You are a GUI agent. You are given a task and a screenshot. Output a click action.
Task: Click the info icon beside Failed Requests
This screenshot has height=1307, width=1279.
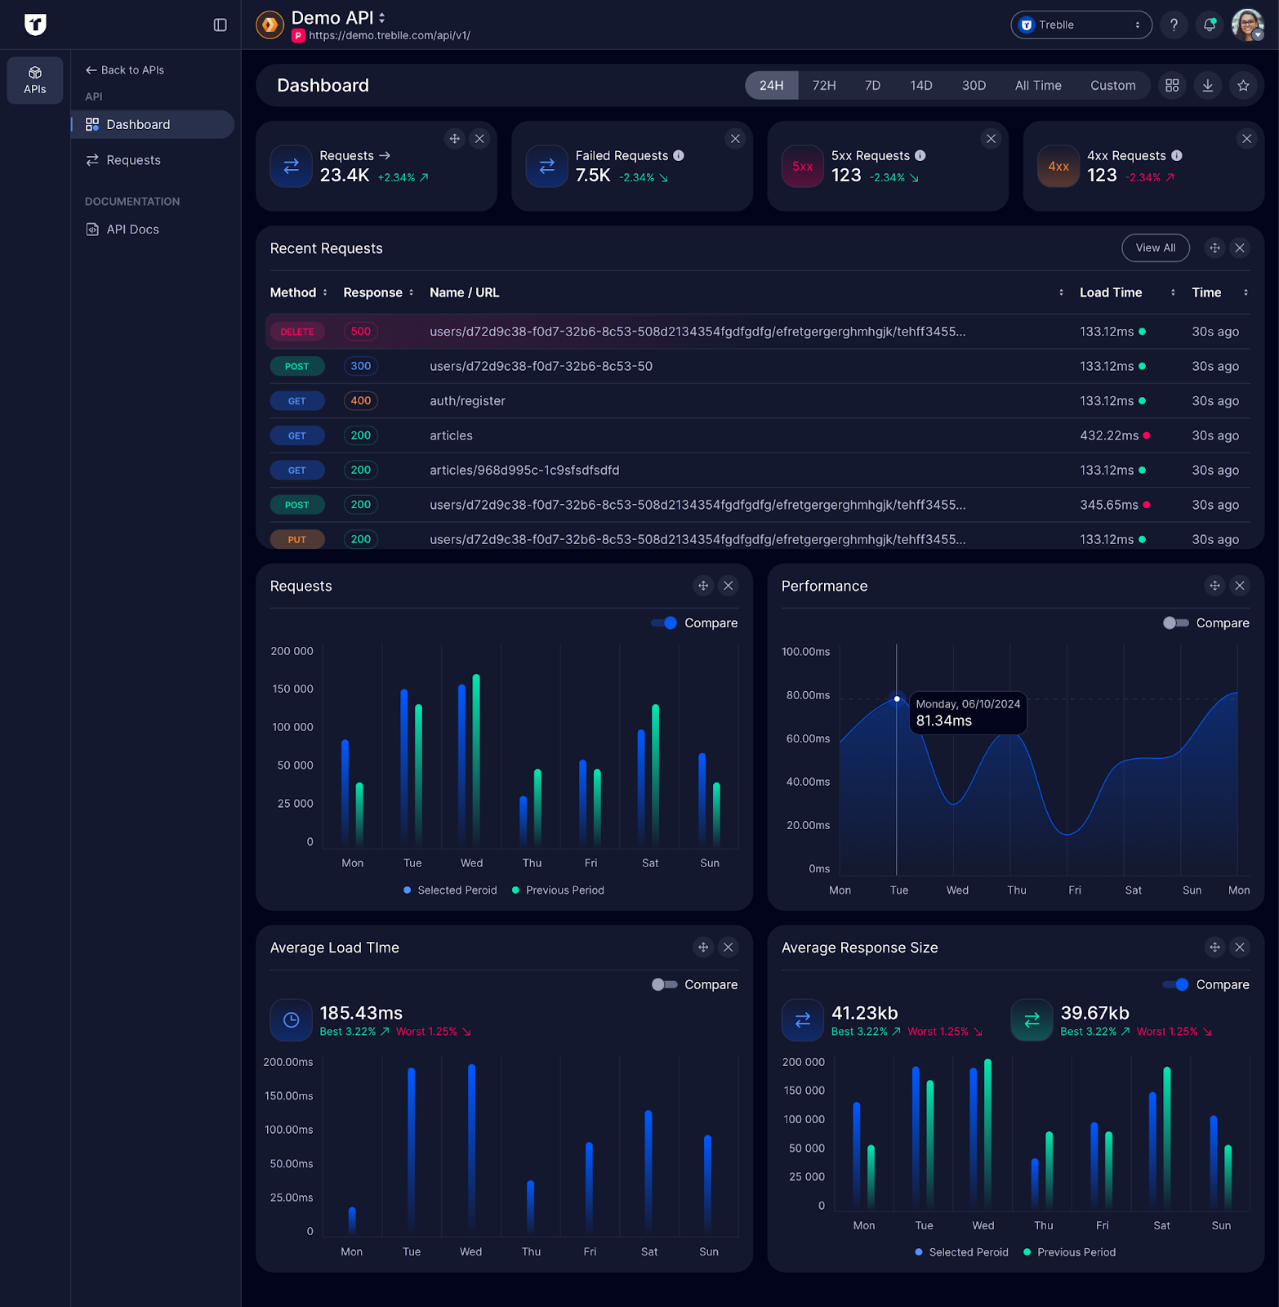pyautogui.click(x=679, y=155)
